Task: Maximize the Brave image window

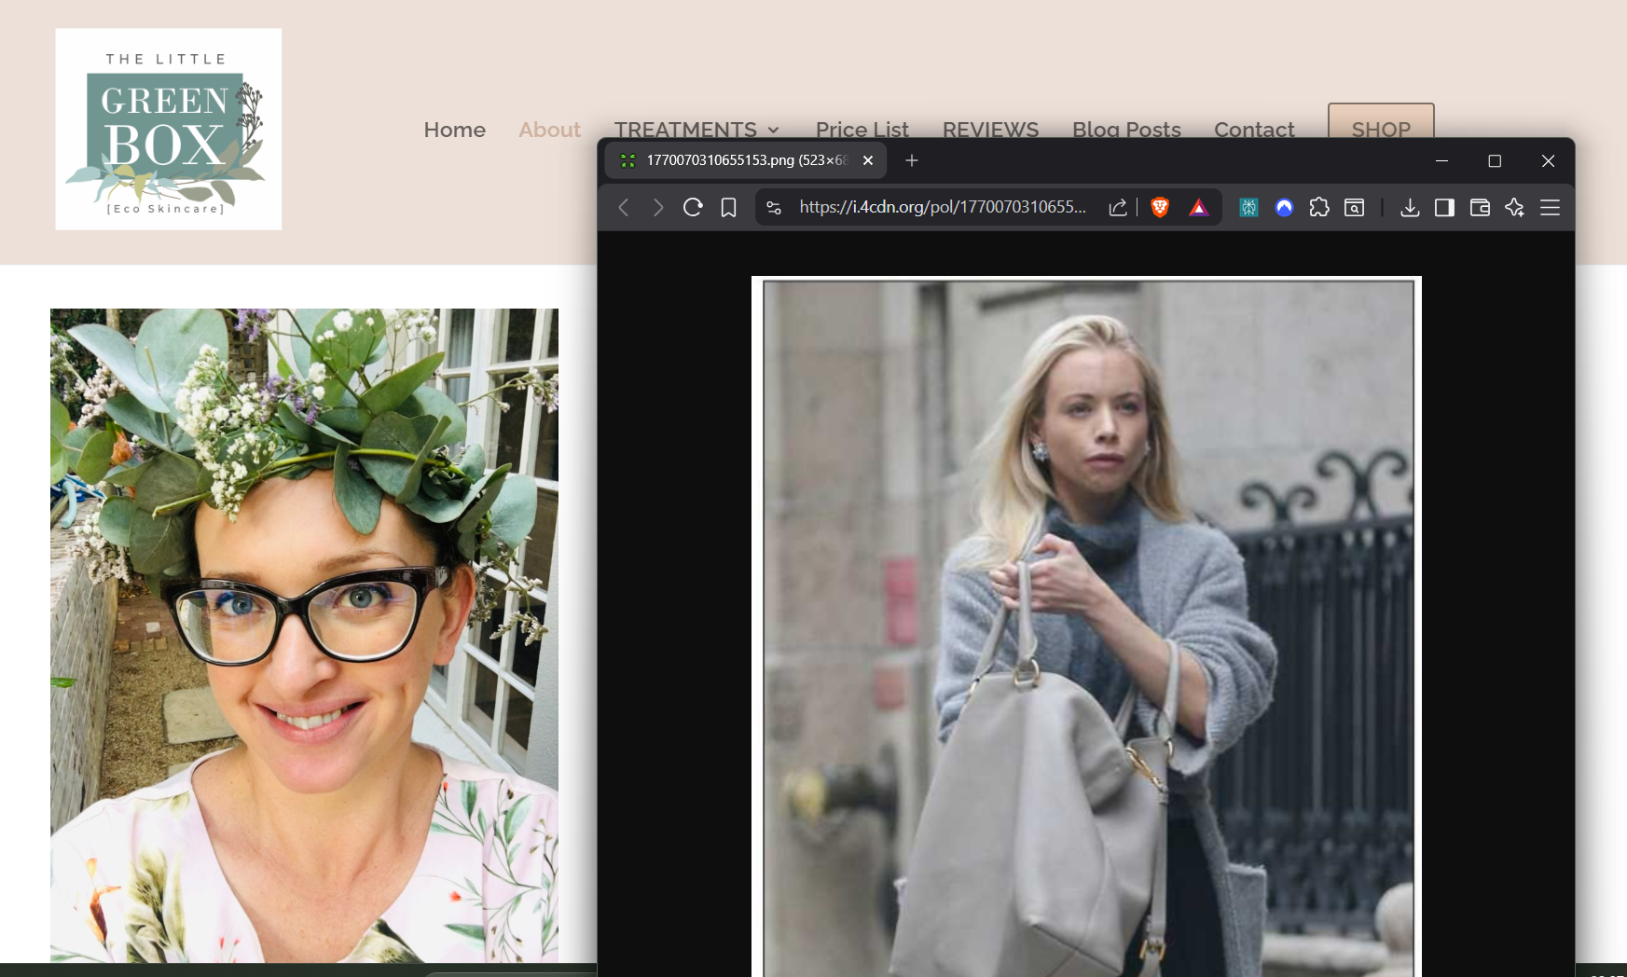Action: click(1495, 160)
